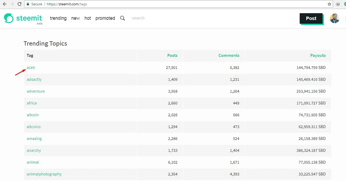Select payout value 171,091.727 SBD
The height and width of the screenshot is (181, 346).
(x=311, y=103)
